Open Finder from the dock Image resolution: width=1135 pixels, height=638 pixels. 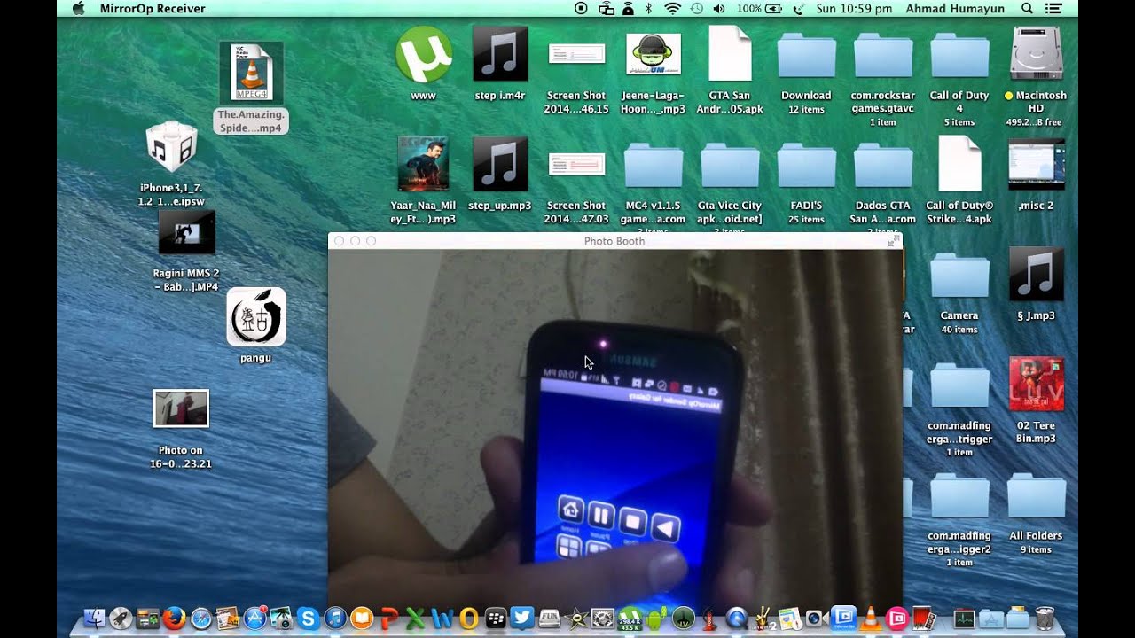point(95,619)
